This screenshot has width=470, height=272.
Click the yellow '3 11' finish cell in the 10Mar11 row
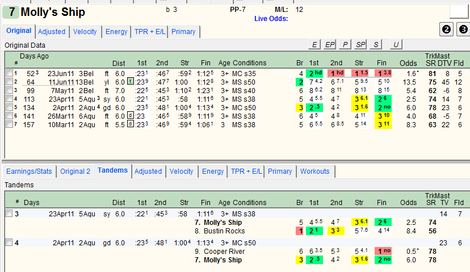coord(383,124)
